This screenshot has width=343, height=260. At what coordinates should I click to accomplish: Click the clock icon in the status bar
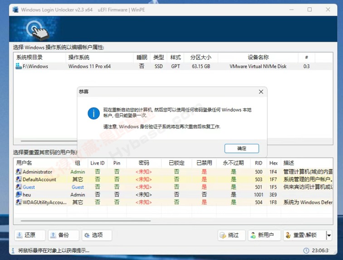click(x=306, y=250)
